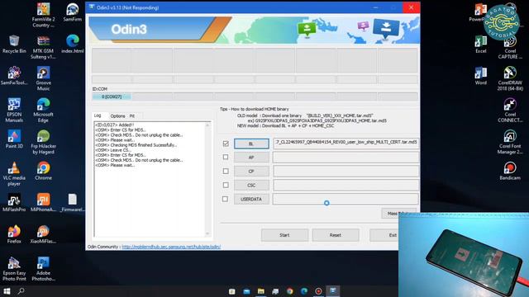Image resolution: width=529 pixels, height=297 pixels.
Task: Open Chrome from the taskbar
Action: point(290,291)
